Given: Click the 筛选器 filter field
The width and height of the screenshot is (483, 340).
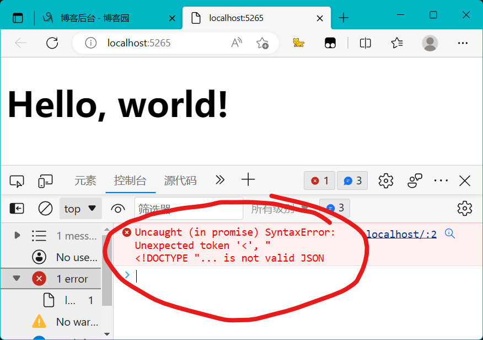Looking at the screenshot, I should 189,209.
